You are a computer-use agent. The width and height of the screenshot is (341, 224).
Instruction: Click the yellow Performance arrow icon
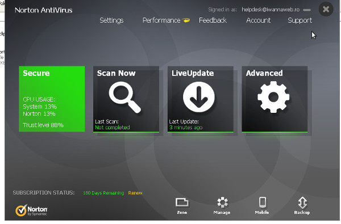coord(186,20)
